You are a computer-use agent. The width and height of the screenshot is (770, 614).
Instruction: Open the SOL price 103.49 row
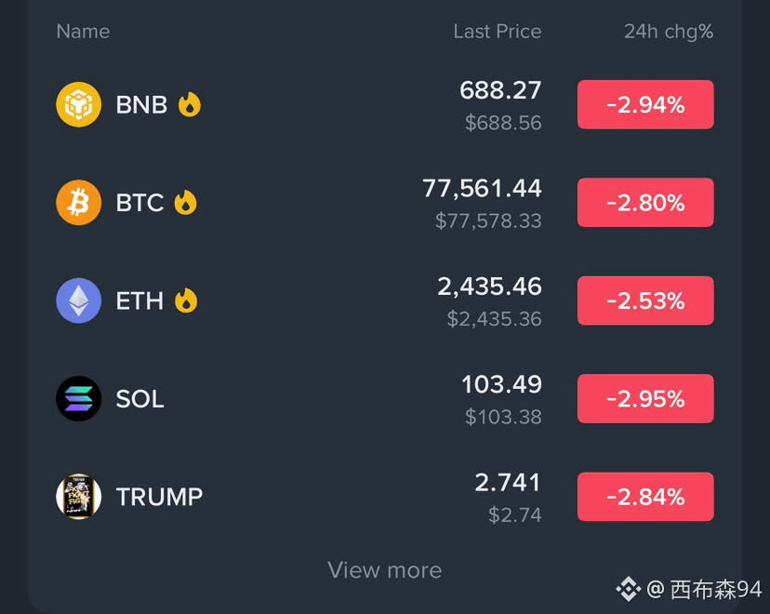click(384, 399)
